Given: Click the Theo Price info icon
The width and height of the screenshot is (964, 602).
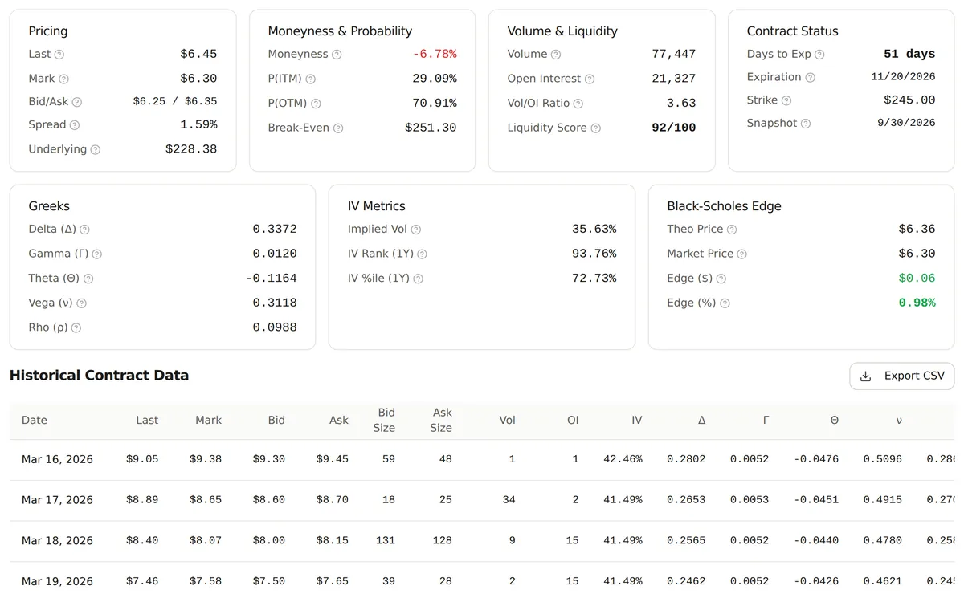Looking at the screenshot, I should pos(732,230).
